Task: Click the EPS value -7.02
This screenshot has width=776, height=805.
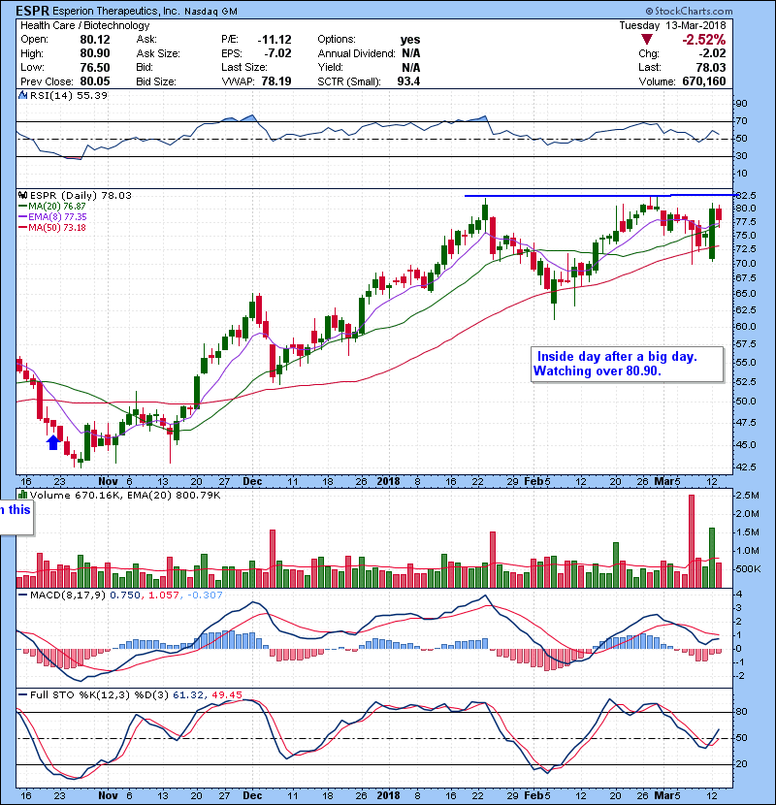Action: pos(277,53)
